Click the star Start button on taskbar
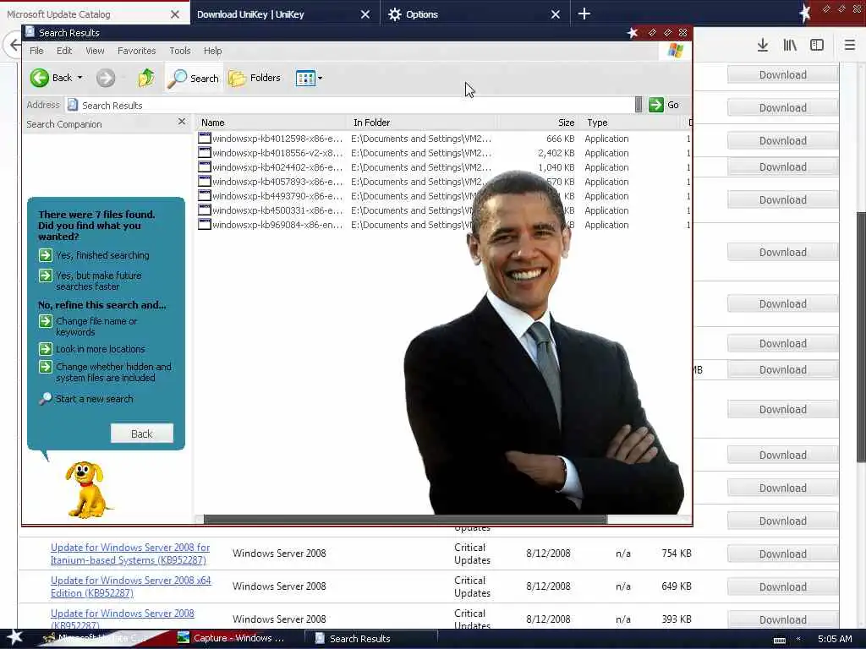Image resolution: width=866 pixels, height=649 pixels. (15, 638)
